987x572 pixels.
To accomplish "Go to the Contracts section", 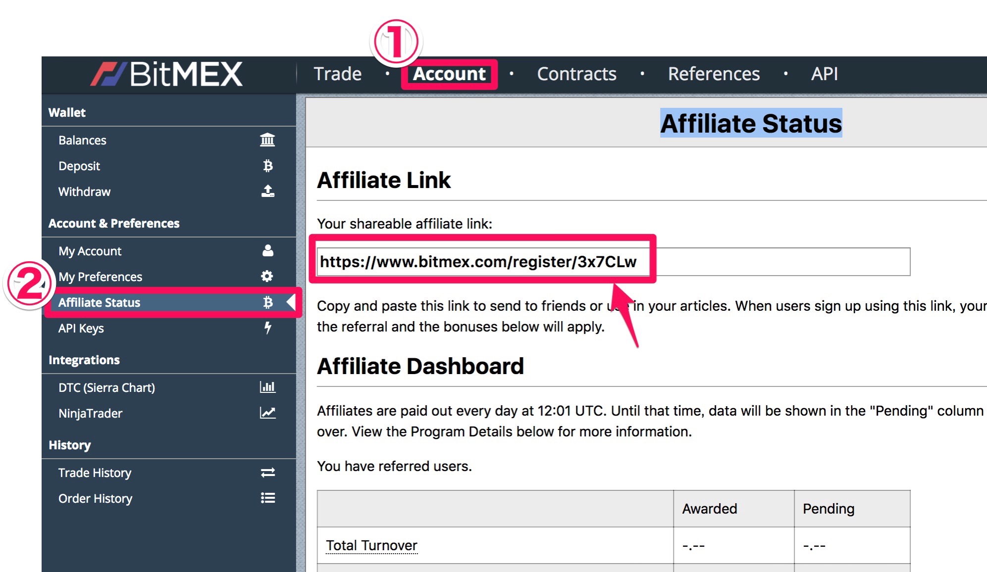I will click(x=576, y=74).
